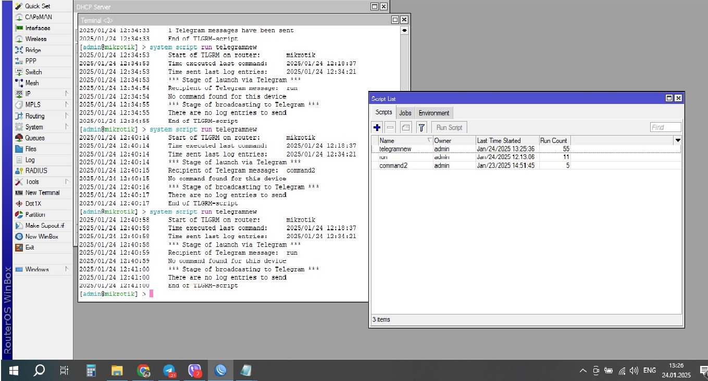
Task: Switch to the Scripts tab
Action: [x=384, y=113]
